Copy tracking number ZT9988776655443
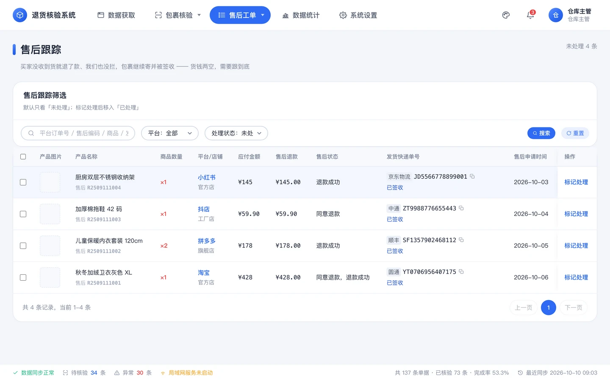 coord(461,208)
